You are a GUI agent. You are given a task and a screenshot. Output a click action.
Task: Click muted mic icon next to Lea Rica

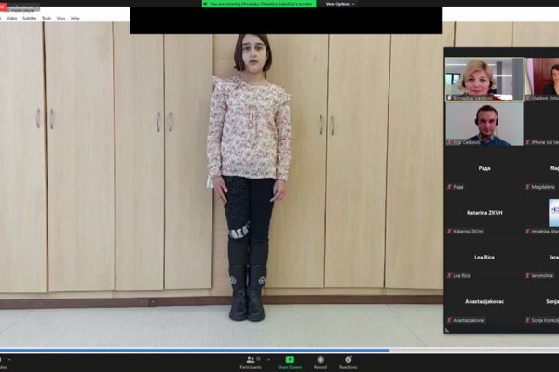(449, 275)
